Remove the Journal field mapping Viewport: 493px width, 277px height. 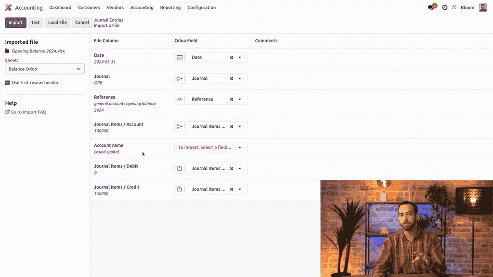[232, 78]
